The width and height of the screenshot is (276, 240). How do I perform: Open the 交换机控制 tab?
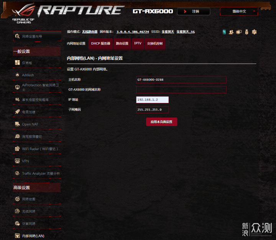point(155,43)
